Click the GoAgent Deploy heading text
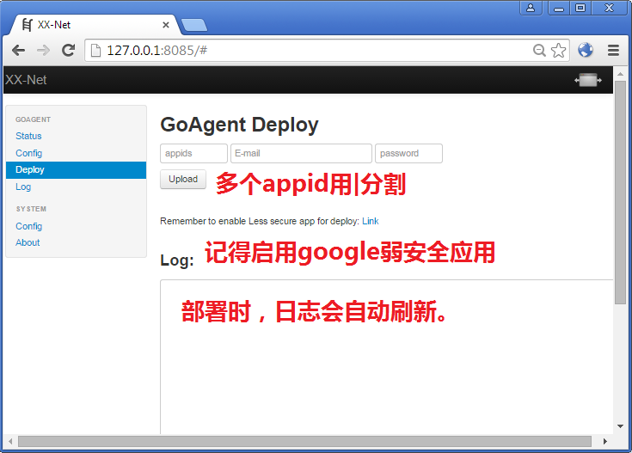This screenshot has width=632, height=453. click(x=239, y=125)
